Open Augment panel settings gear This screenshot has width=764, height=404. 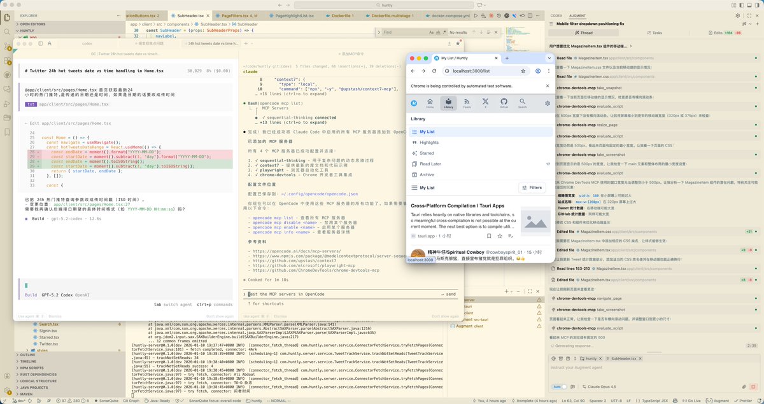point(738,15)
